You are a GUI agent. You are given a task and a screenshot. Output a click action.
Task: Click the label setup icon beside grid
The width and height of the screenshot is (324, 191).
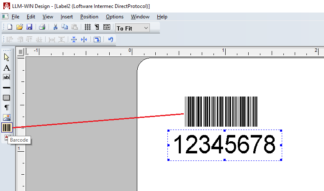(97, 27)
